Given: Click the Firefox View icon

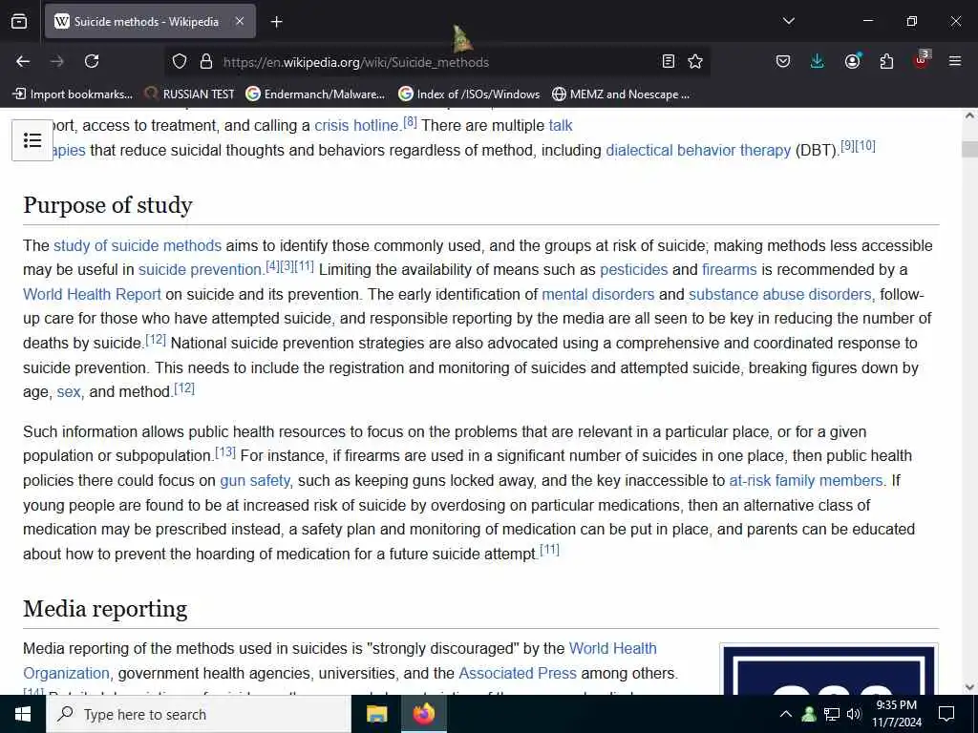Looking at the screenshot, I should 19,22.
